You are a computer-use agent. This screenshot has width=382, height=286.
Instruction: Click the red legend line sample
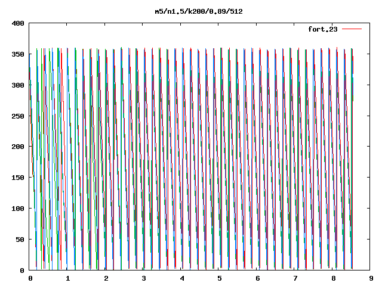tap(352, 29)
